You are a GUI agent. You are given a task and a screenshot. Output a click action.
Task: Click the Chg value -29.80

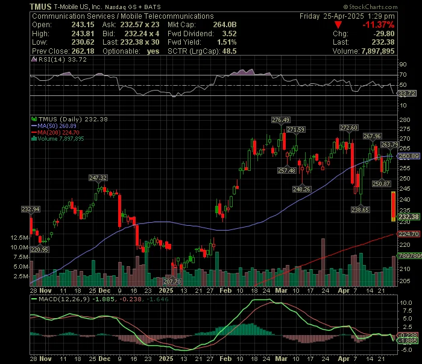pos(384,34)
